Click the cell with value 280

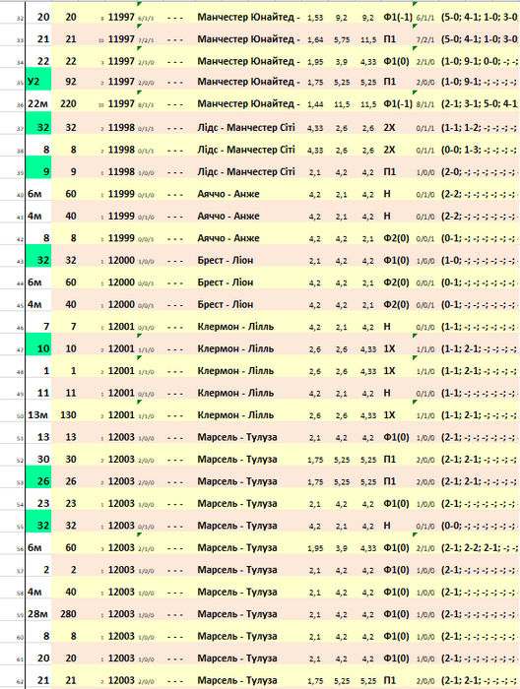point(68,614)
